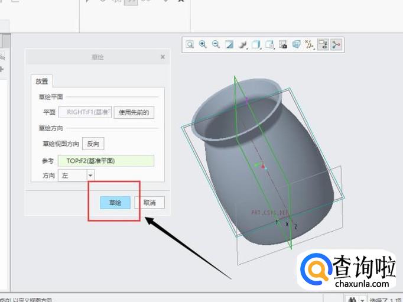Click the Refit view icon
403x302 pixels.
190,45
